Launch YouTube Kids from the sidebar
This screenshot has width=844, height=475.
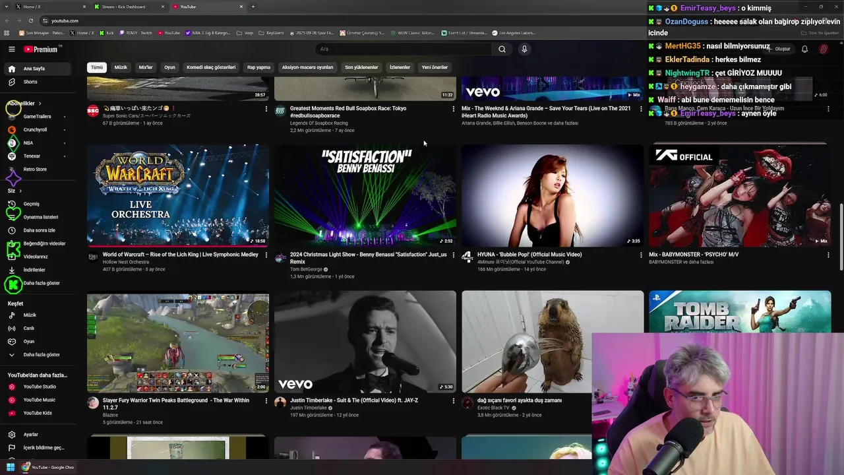click(37, 413)
